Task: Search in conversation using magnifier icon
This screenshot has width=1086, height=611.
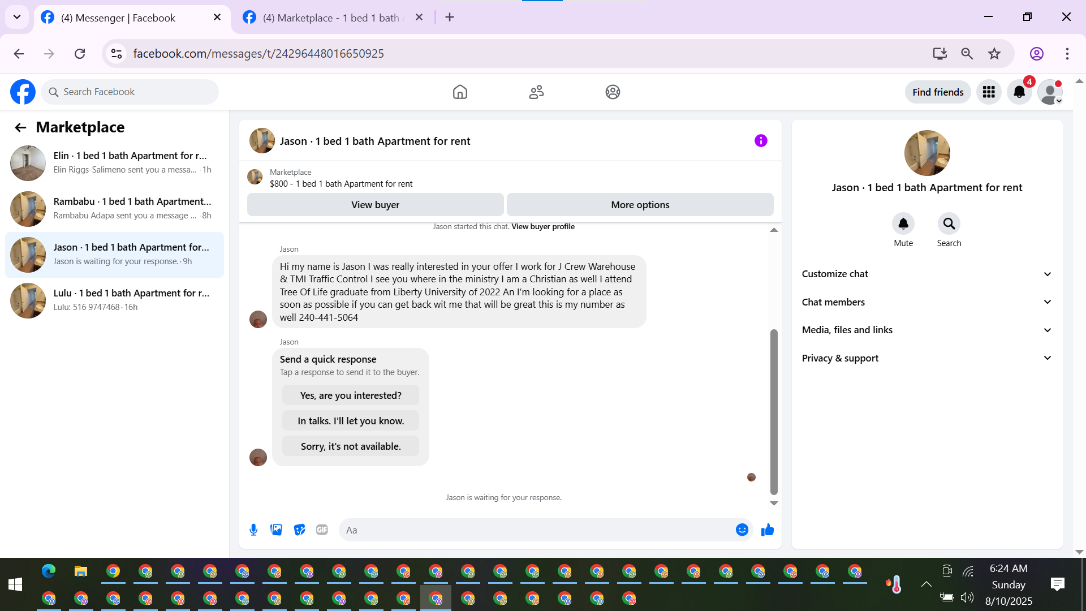Action: (x=949, y=224)
